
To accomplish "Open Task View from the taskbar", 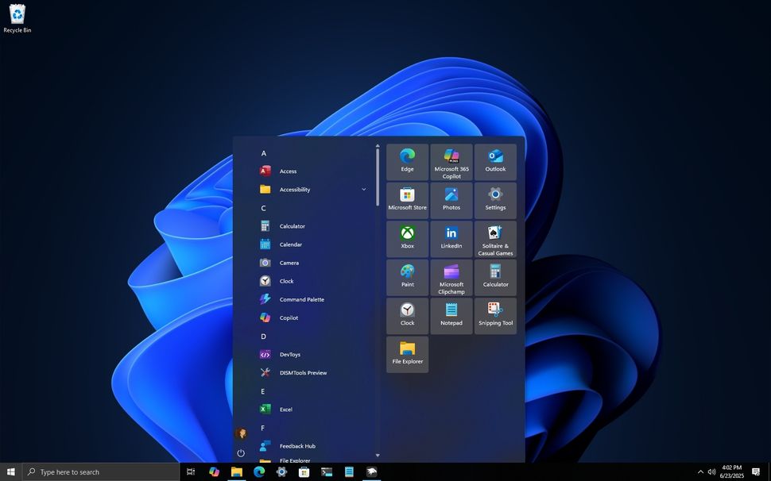I will pos(191,471).
